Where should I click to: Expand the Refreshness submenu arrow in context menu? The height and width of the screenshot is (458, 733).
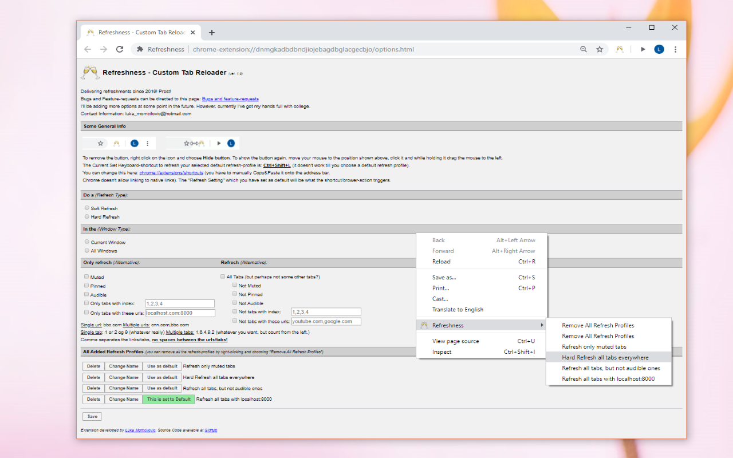coord(542,325)
